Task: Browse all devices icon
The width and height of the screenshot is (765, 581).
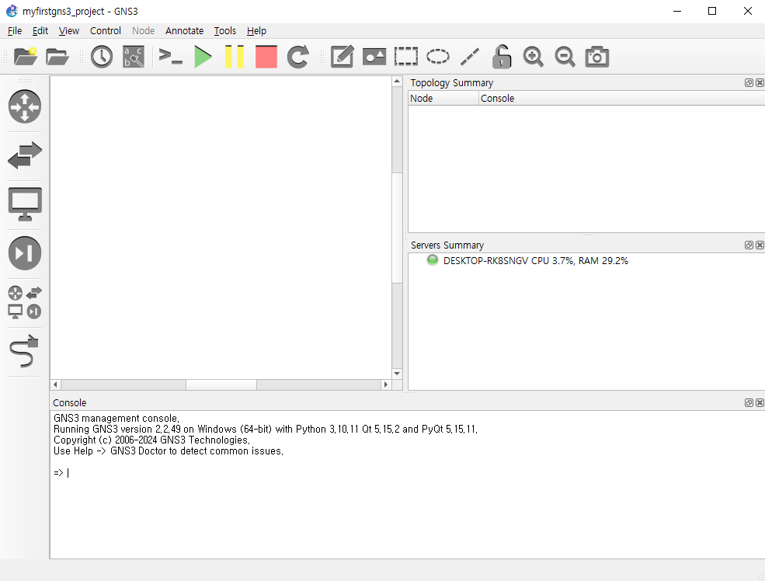Action: coord(25,302)
